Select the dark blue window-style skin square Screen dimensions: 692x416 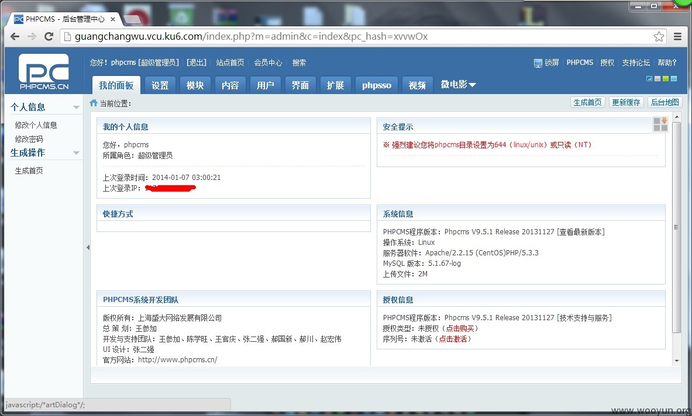point(649,78)
